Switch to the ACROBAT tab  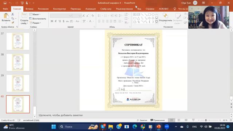click(x=163, y=9)
